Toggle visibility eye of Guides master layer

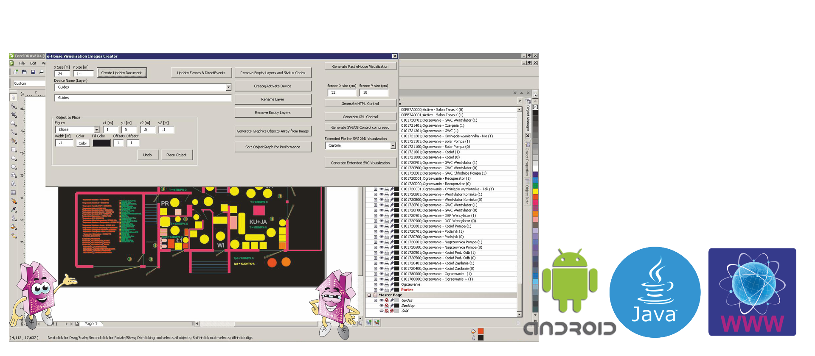tap(381, 300)
